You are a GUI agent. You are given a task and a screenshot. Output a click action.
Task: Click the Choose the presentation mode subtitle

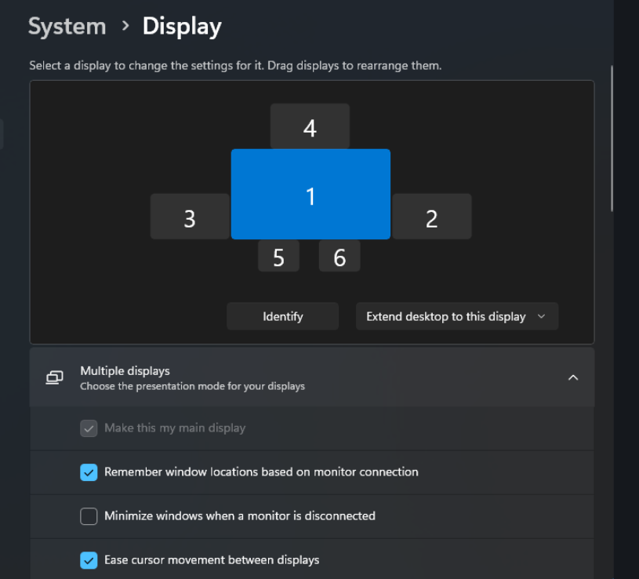192,387
